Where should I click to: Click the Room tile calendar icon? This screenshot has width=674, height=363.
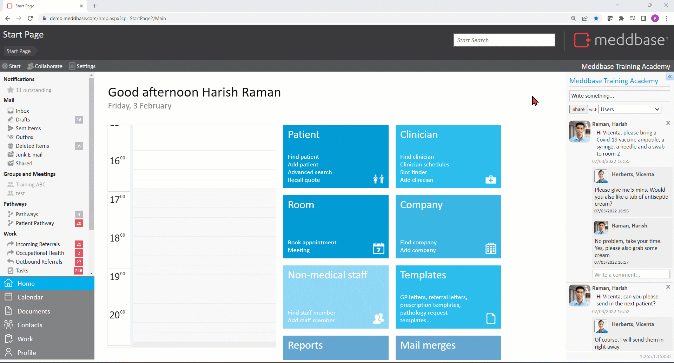(x=378, y=248)
